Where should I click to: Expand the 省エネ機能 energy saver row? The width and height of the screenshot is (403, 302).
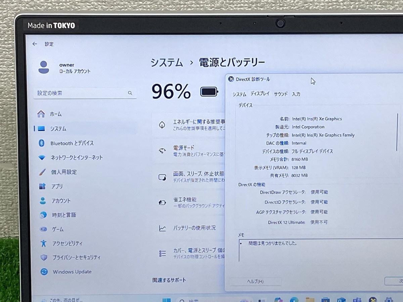(188, 202)
